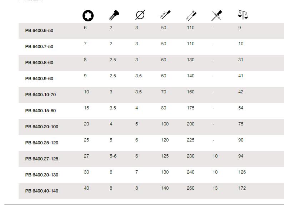Click weight value 172 in last row
The image size is (284, 216).
(242, 188)
